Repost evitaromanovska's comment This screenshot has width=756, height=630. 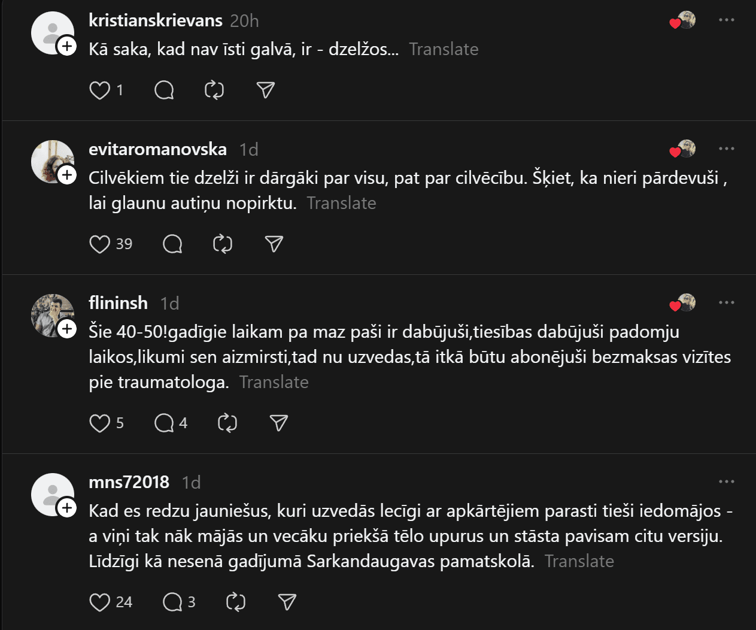point(223,244)
